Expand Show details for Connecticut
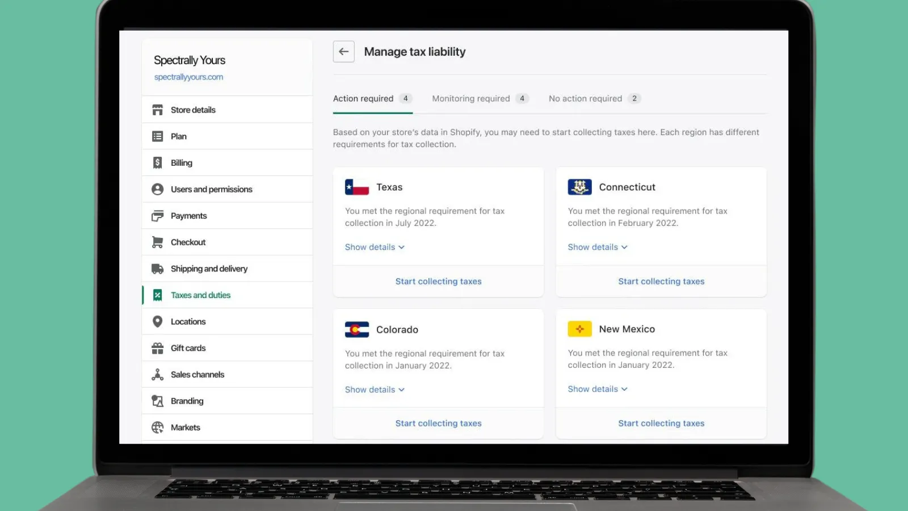This screenshot has width=908, height=511. coord(597,248)
